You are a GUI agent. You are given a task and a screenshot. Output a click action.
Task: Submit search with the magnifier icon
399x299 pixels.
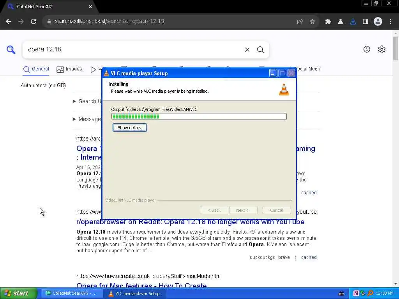tap(260, 50)
